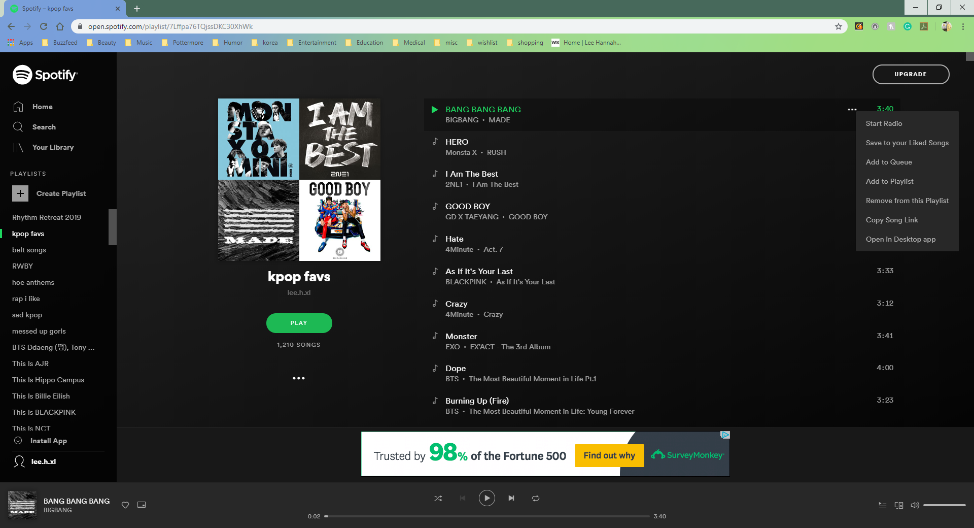Click the UPGRADE button
Viewport: 974px width, 528px height.
(x=911, y=74)
